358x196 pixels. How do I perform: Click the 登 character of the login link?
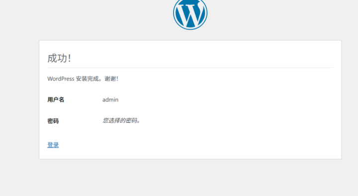tap(50, 145)
